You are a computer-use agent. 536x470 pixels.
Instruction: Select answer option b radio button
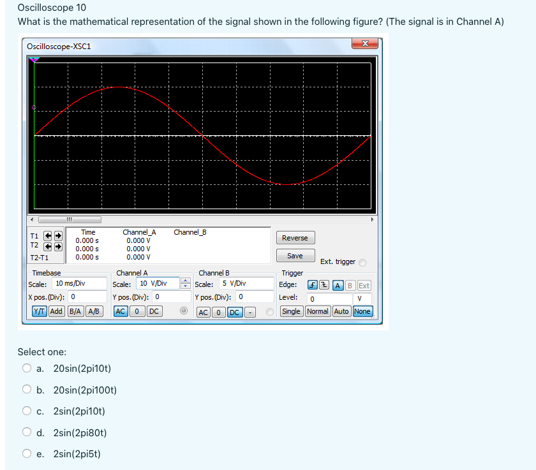coord(27,388)
